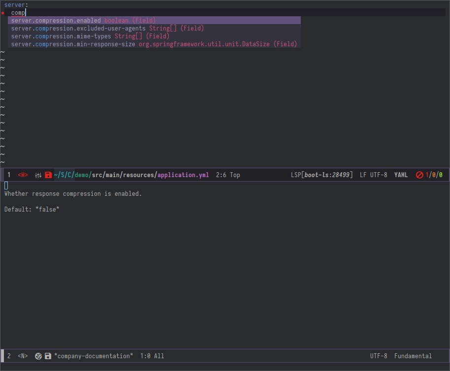
Task: Click the red flycheck error circle icon
Action: point(419,175)
